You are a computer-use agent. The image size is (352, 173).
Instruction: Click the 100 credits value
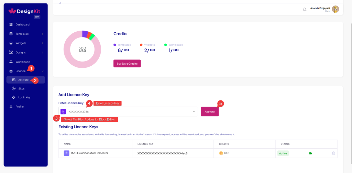(226, 153)
